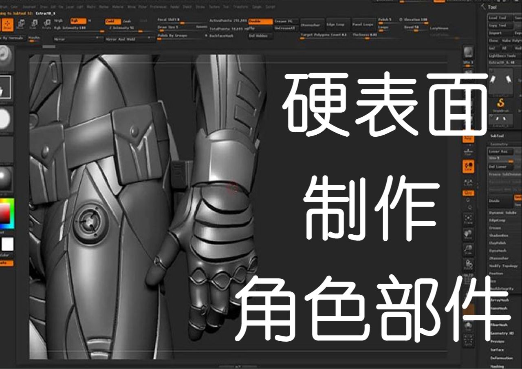Select the small Extract tool thumbnail
Image resolution: width=522 pixels, height=369 pixels.
pyautogui.click(x=501, y=120)
